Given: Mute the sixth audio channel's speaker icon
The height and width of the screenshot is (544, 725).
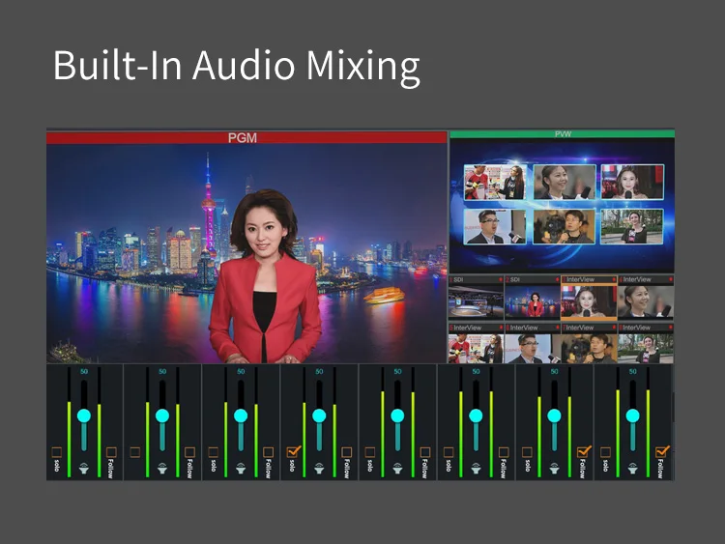Looking at the screenshot, I should (x=476, y=469).
